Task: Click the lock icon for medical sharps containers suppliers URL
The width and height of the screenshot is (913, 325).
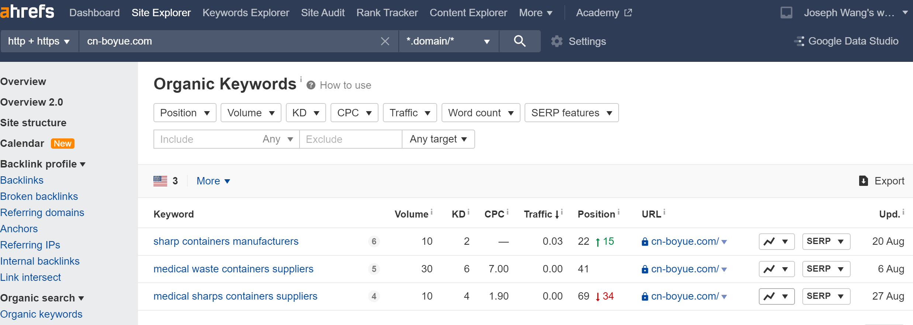Action: point(645,297)
